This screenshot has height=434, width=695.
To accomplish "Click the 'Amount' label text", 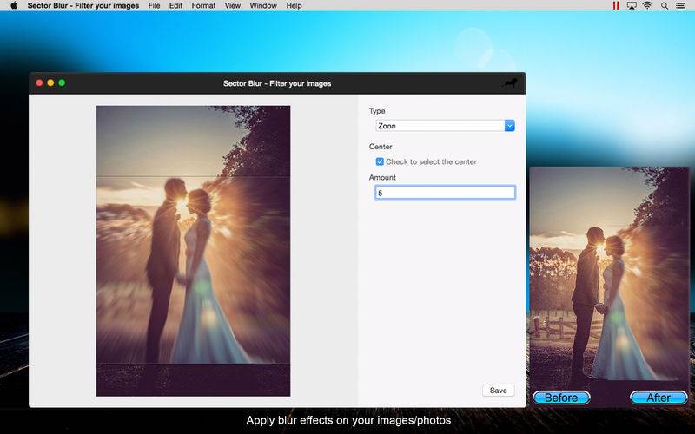I will point(382,177).
